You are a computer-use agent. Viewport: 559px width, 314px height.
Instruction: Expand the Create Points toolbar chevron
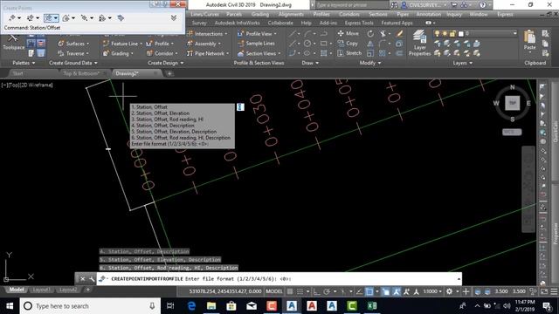coord(174,17)
